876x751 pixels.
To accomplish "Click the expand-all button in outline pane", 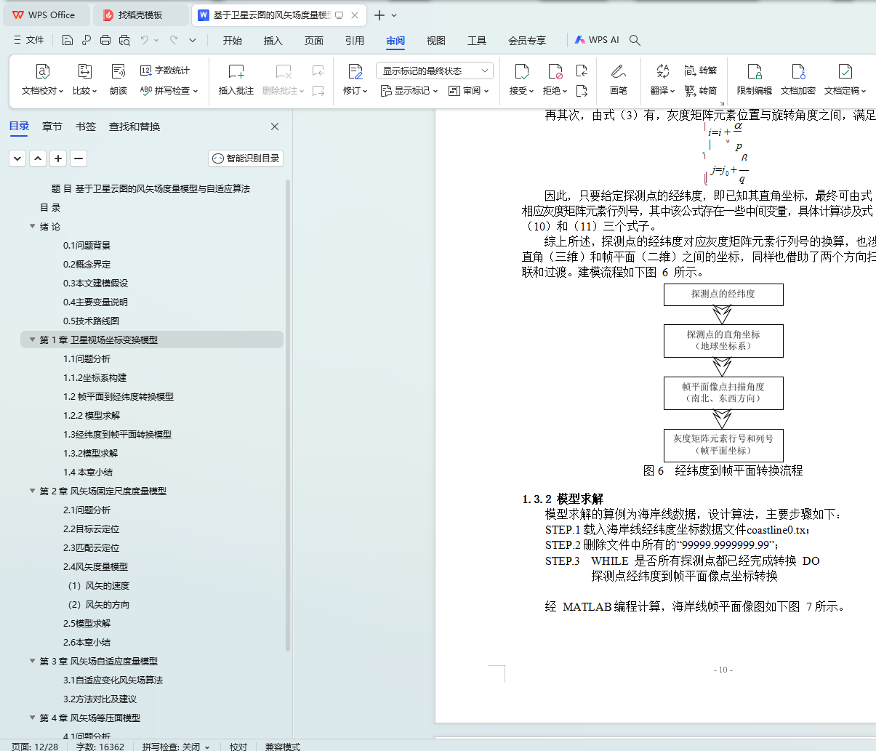I will 17,158.
